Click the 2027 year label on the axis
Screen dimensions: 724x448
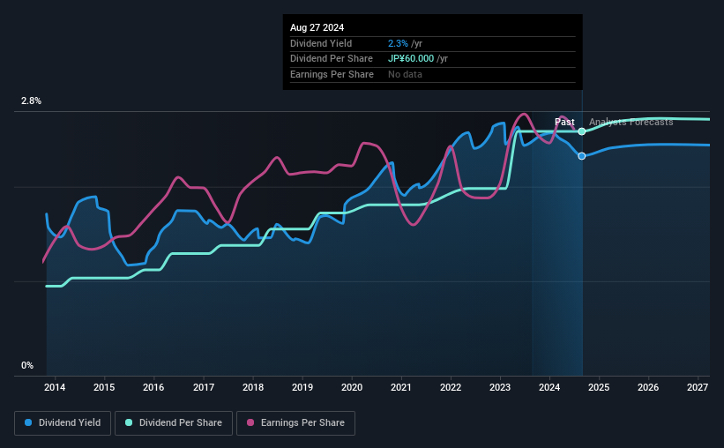click(698, 387)
